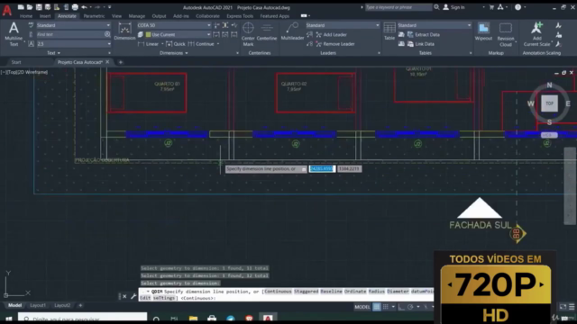Open the Parametric ribbon tab
Screen dimensions: 577x324
tap(94, 16)
